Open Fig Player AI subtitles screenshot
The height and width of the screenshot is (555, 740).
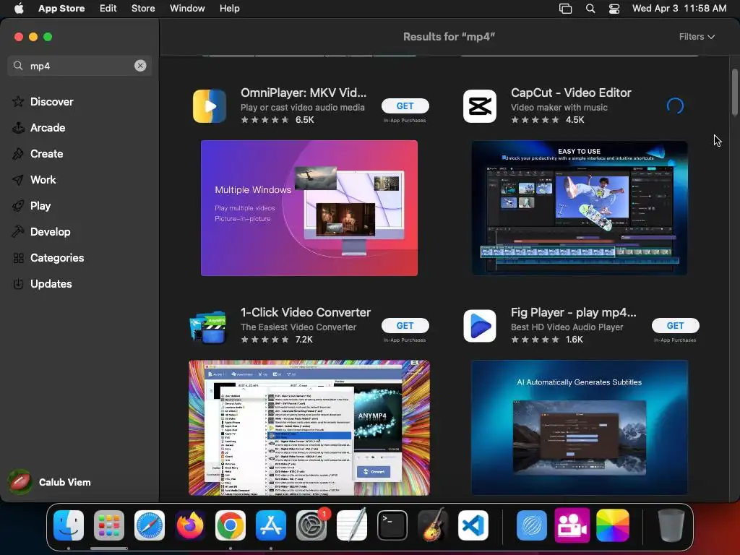point(580,428)
